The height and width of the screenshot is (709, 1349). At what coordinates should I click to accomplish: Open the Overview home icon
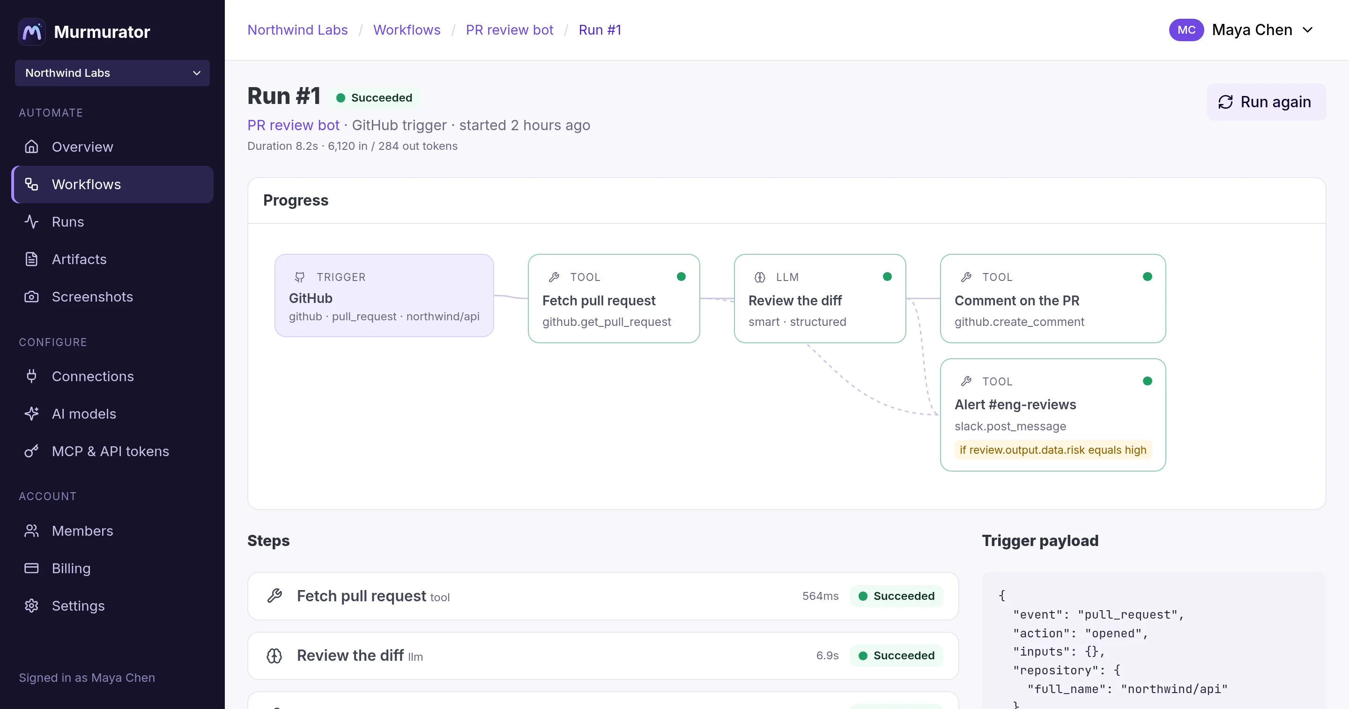[x=31, y=147]
